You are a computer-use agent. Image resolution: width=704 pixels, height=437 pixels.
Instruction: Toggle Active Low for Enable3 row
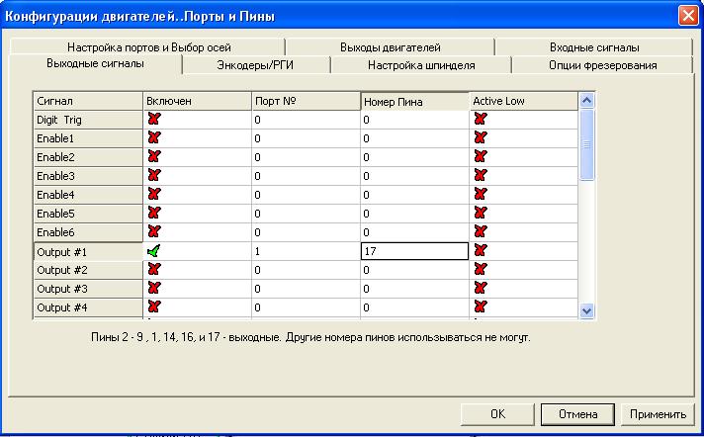(x=481, y=176)
